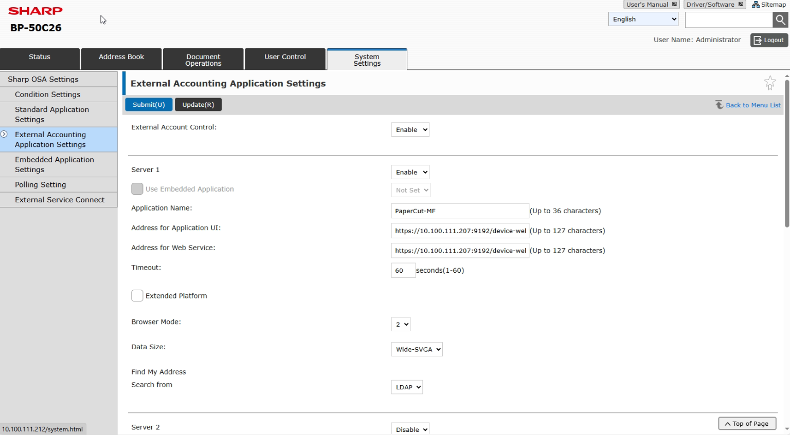
Task: Open the Not Set embedded application dropdown
Action: tap(411, 190)
